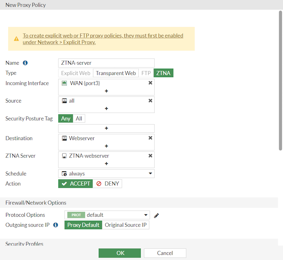Remove the "all" source object
Screen dimensions: 283x260
150,100
